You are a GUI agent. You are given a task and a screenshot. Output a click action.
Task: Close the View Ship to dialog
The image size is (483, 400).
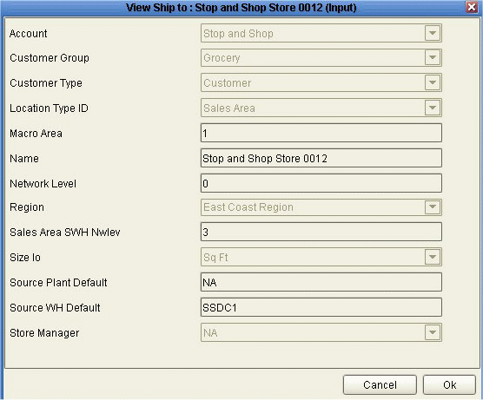[472, 7]
